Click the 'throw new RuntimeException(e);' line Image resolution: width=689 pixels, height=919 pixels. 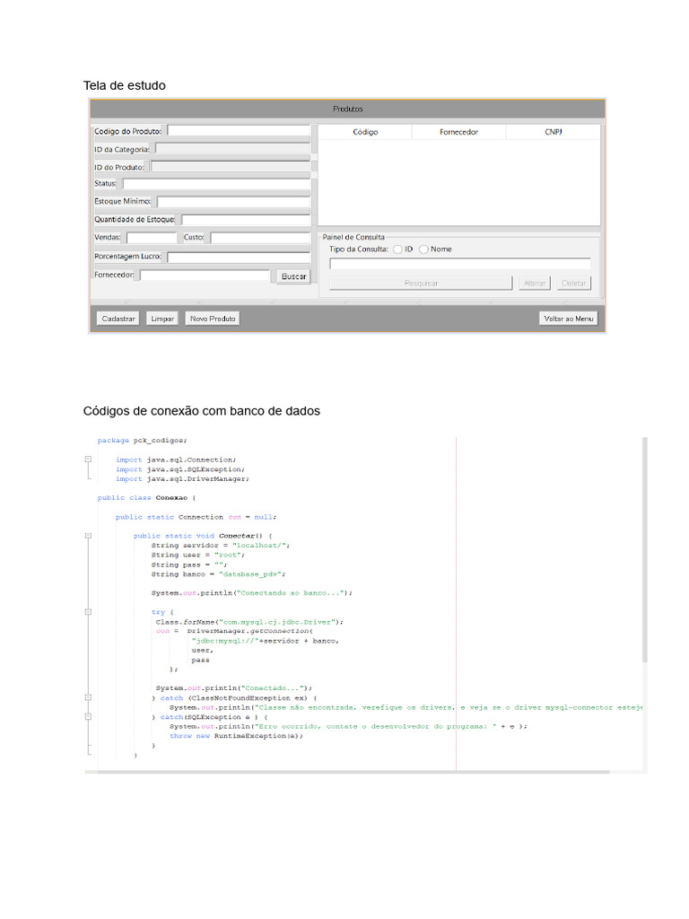point(236,736)
